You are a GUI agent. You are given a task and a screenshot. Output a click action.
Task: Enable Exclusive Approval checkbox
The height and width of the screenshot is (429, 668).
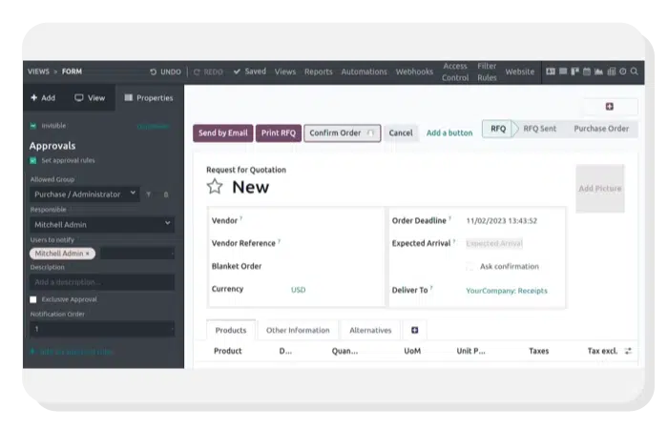pos(33,299)
